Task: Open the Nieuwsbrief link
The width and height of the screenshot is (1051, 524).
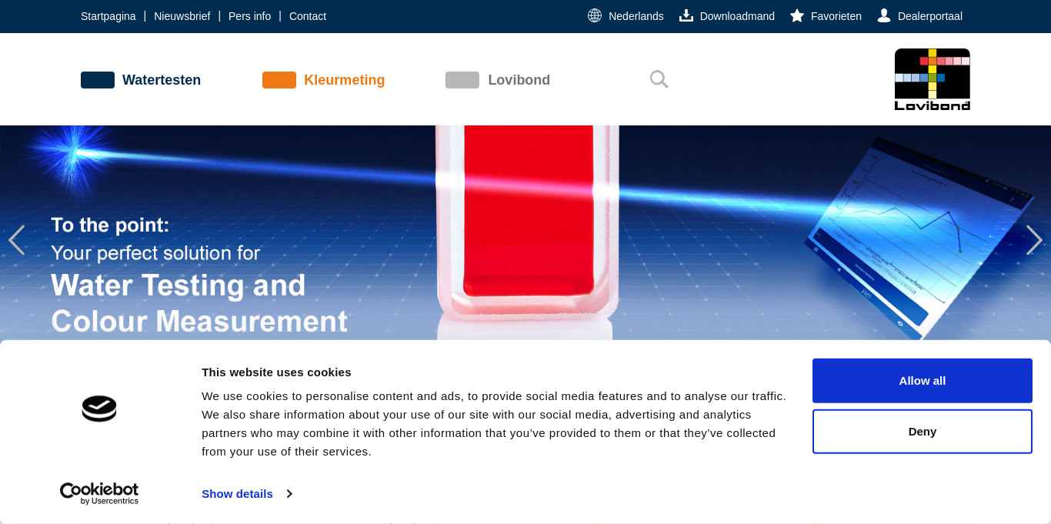Action: coord(182,16)
